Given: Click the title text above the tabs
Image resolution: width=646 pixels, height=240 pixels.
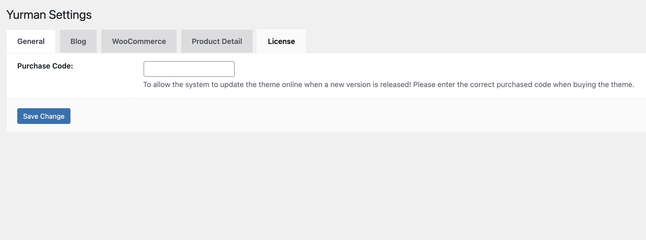Looking at the screenshot, I should click(x=49, y=15).
